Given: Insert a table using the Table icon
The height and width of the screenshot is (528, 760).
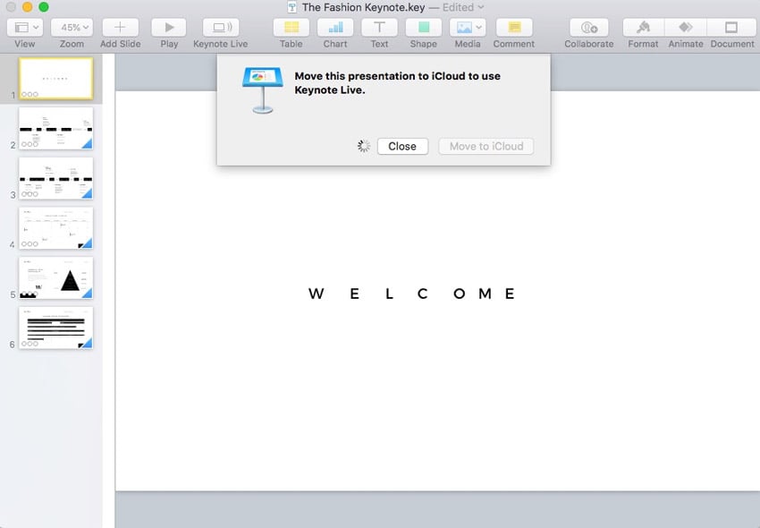Looking at the screenshot, I should [x=291, y=28].
